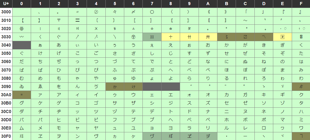The image size is (310, 140).
Task: Select the 30A0 row header
Action: 6,95
